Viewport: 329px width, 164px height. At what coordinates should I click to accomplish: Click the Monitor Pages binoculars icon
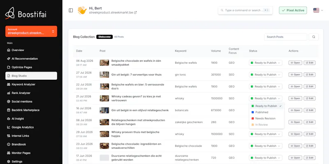(9, 153)
